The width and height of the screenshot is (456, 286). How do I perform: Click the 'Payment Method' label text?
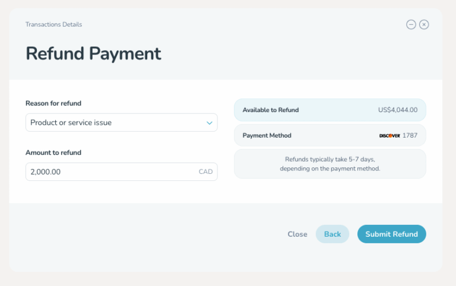click(267, 136)
